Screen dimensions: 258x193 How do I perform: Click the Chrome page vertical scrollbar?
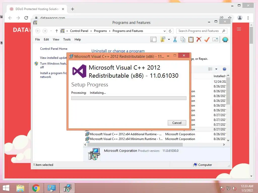point(251,35)
